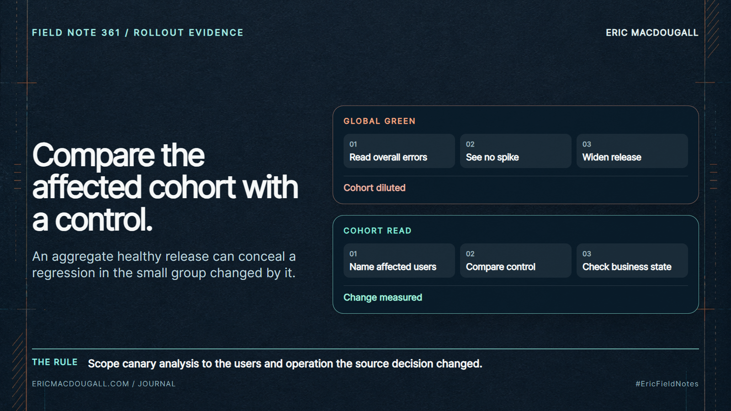The height and width of the screenshot is (411, 731).
Task: Click the 'Change measured' outcome label
Action: pyautogui.click(x=383, y=297)
